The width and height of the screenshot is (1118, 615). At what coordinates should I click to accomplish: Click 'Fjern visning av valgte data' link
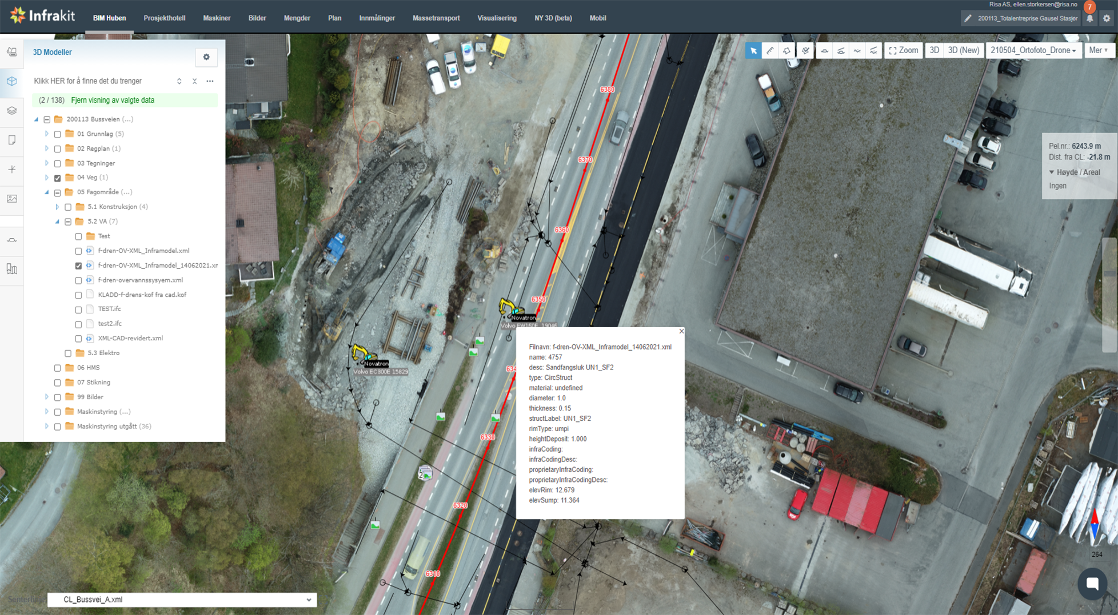point(113,101)
